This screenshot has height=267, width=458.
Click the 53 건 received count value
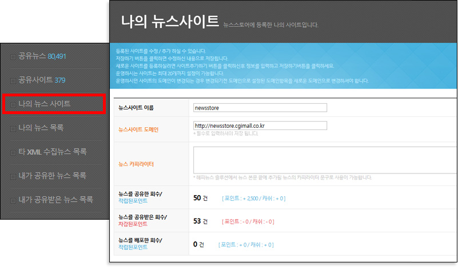200,221
